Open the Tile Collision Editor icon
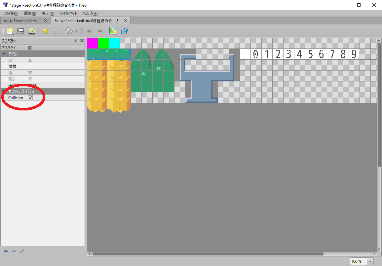 124,31
